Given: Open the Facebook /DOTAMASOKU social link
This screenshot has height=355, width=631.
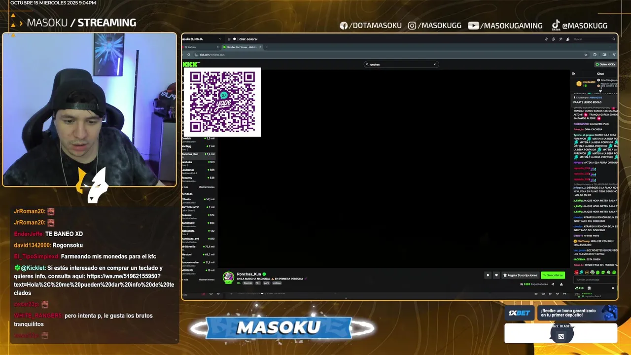Looking at the screenshot, I should (371, 26).
